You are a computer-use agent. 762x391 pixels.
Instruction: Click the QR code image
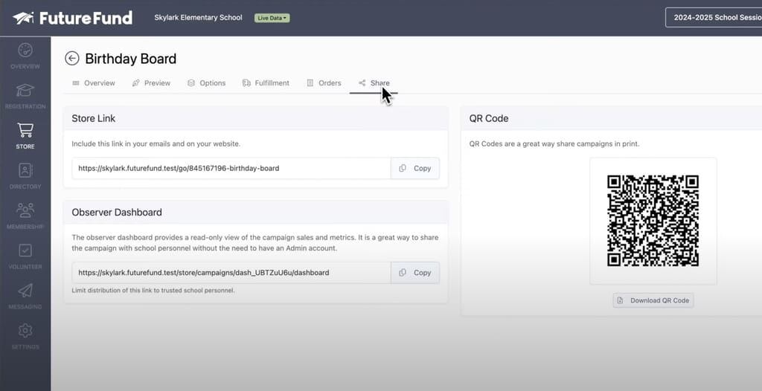point(653,221)
